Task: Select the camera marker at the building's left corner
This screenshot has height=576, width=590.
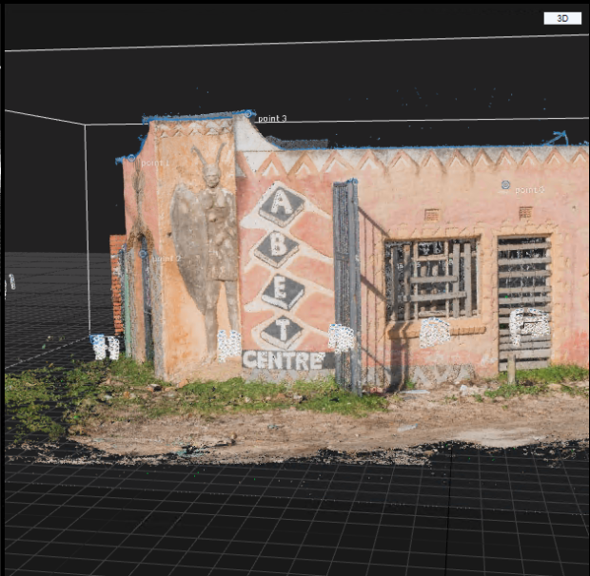Action: coord(105,347)
